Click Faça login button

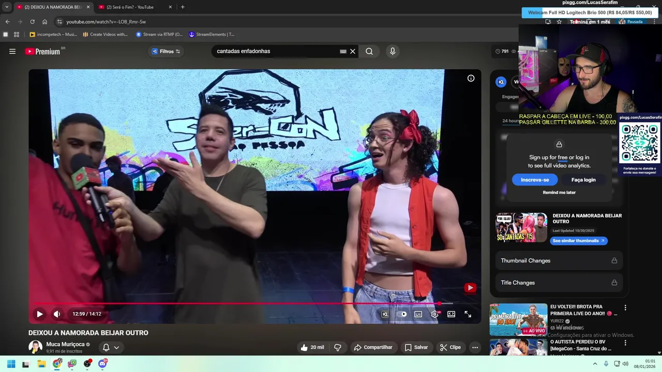tap(583, 180)
